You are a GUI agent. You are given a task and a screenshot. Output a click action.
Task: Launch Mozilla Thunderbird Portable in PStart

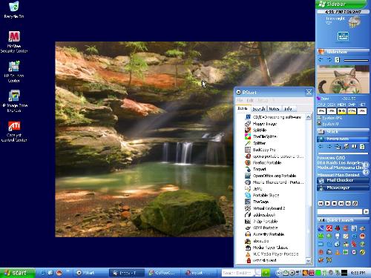click(x=274, y=182)
